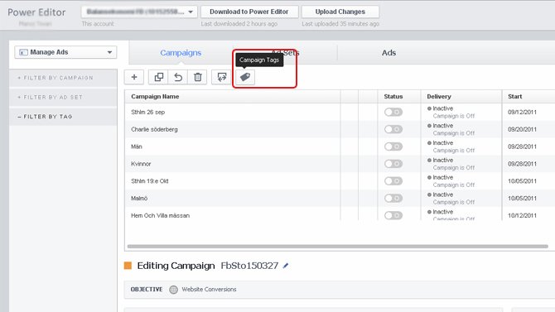The width and height of the screenshot is (555, 312).
Task: Open Campaign Tags with the tag icon
Action: [x=245, y=77]
